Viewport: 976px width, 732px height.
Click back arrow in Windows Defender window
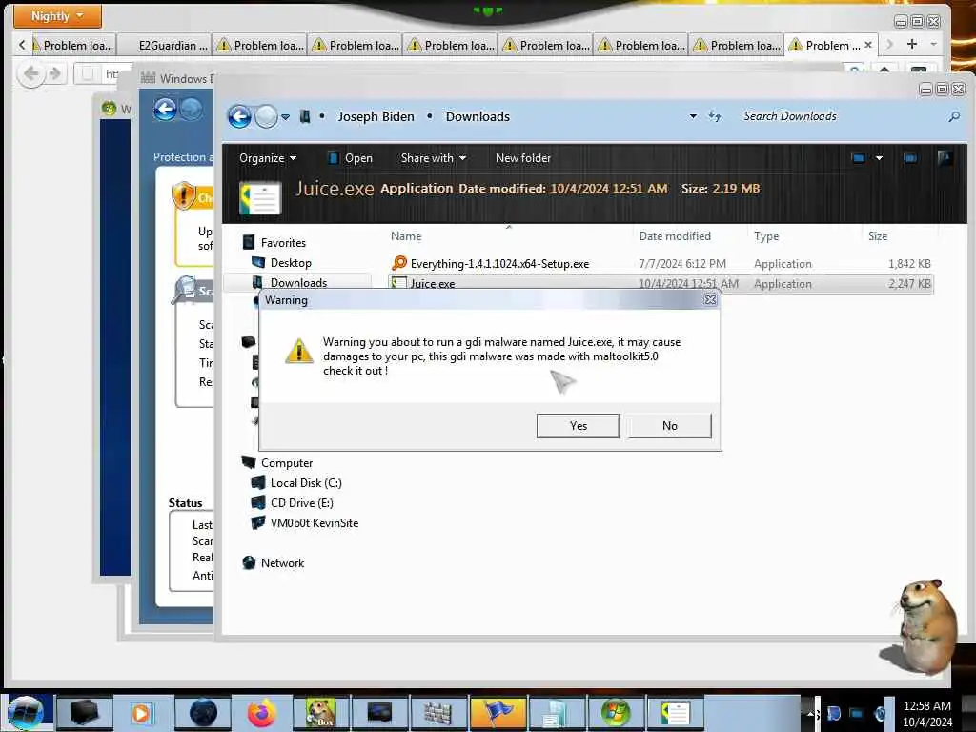pyautogui.click(x=165, y=110)
